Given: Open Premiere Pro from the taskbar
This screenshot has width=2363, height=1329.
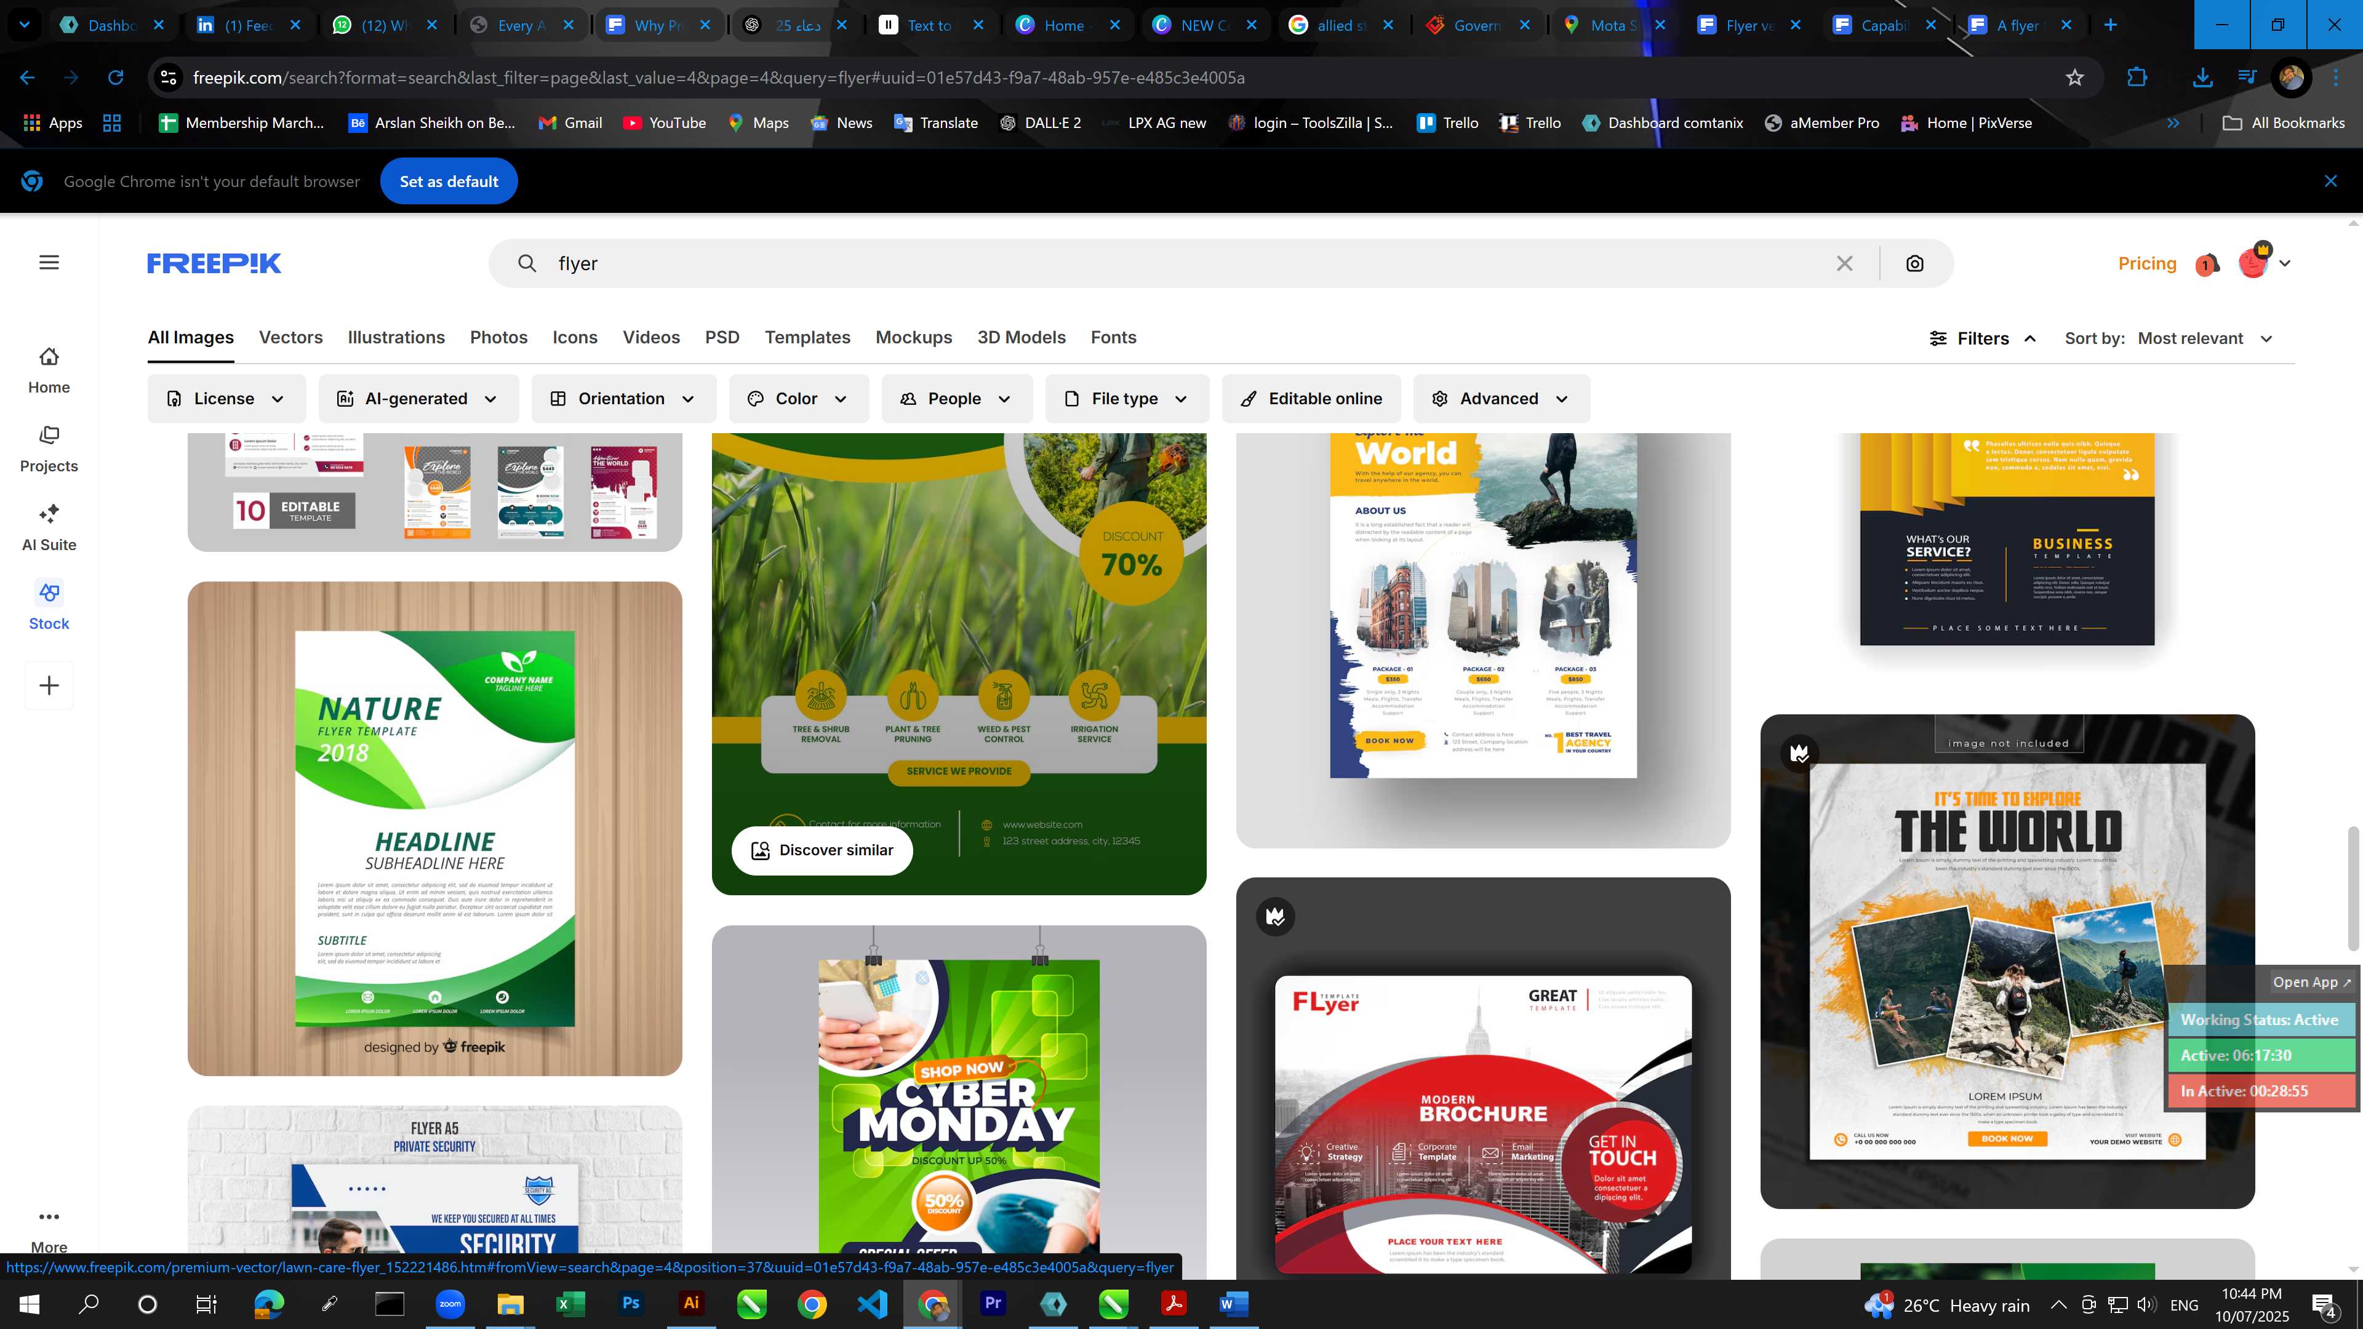Looking at the screenshot, I should coord(993,1303).
